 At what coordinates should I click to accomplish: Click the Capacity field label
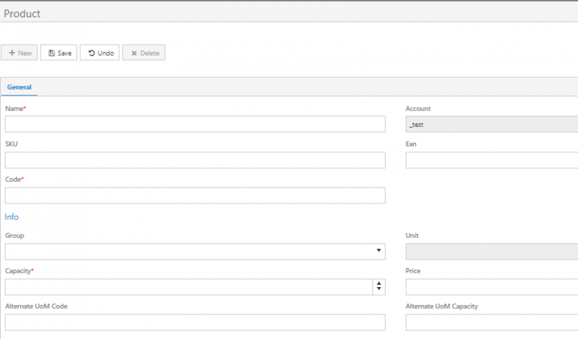[x=20, y=271]
